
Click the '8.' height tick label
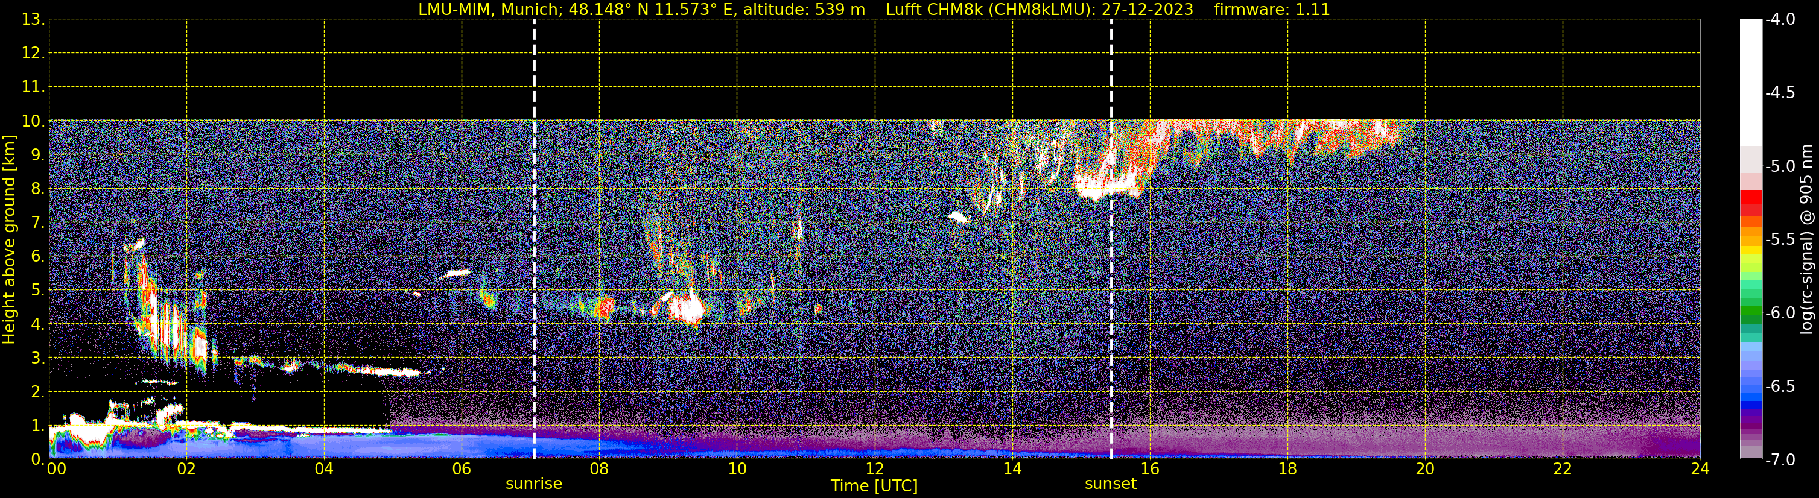[x=37, y=189]
